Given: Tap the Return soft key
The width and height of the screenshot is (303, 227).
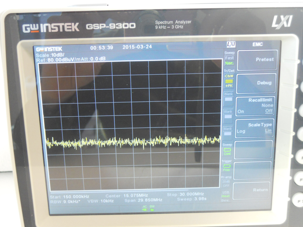Looking at the screenshot, I should [251, 190].
